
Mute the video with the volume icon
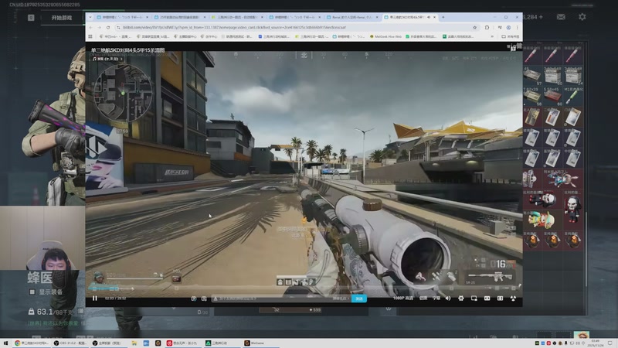coord(448,299)
